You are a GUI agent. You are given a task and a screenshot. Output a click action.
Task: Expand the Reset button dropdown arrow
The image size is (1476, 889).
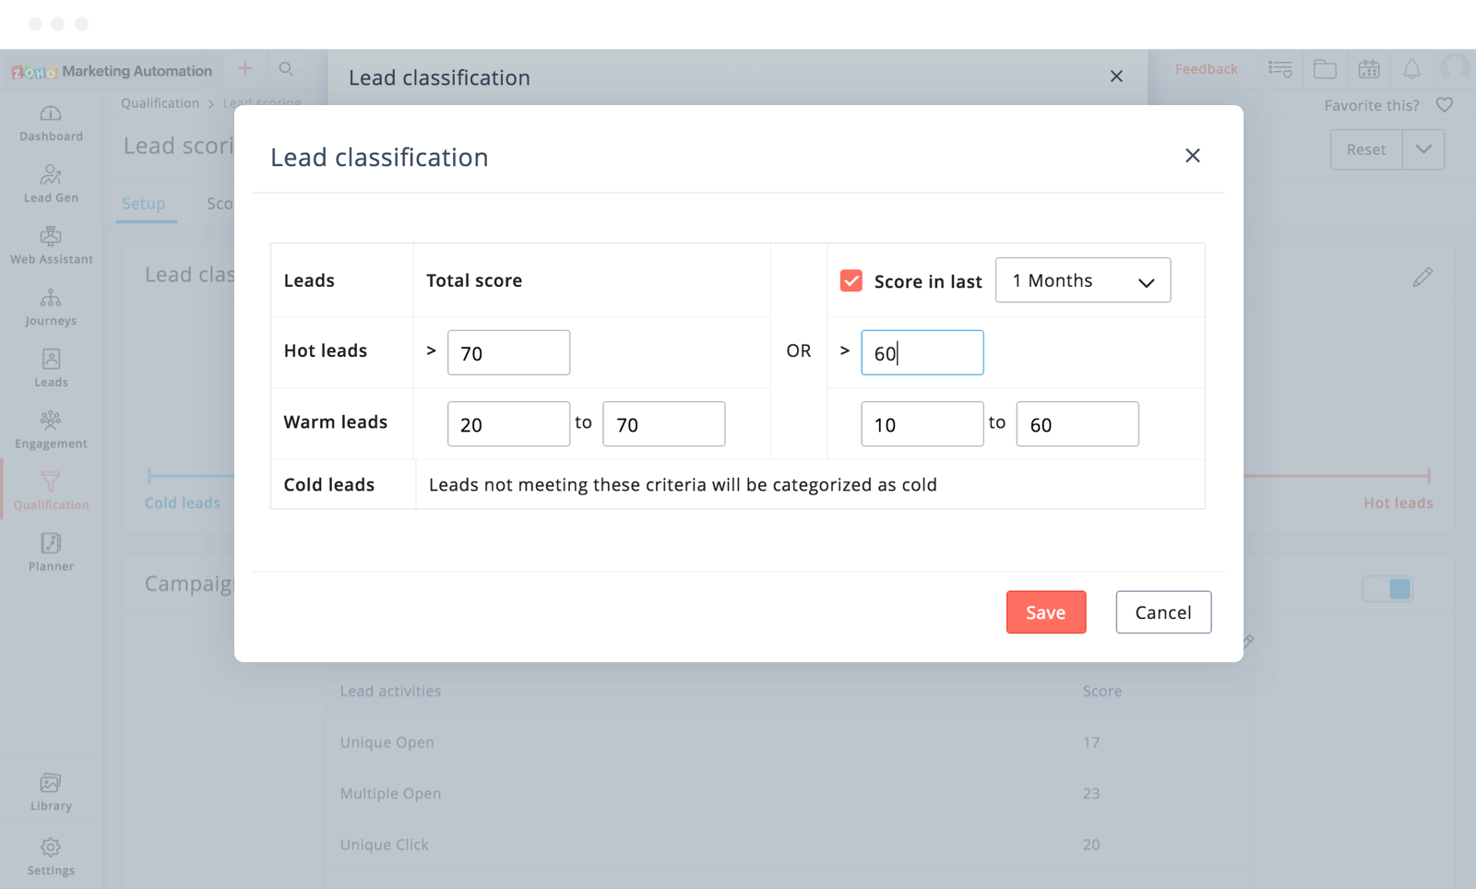pyautogui.click(x=1423, y=149)
